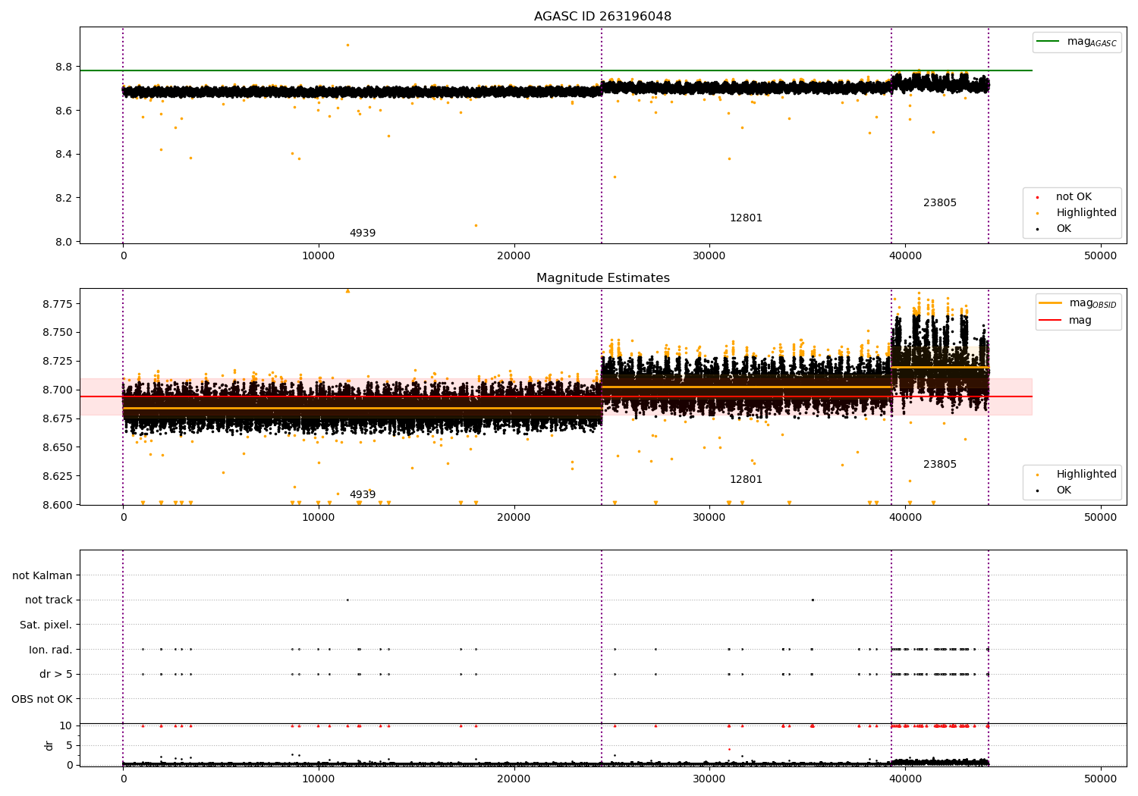Click the 'not Kalman' axis label
Screen dimensions: 1138x796
point(42,575)
